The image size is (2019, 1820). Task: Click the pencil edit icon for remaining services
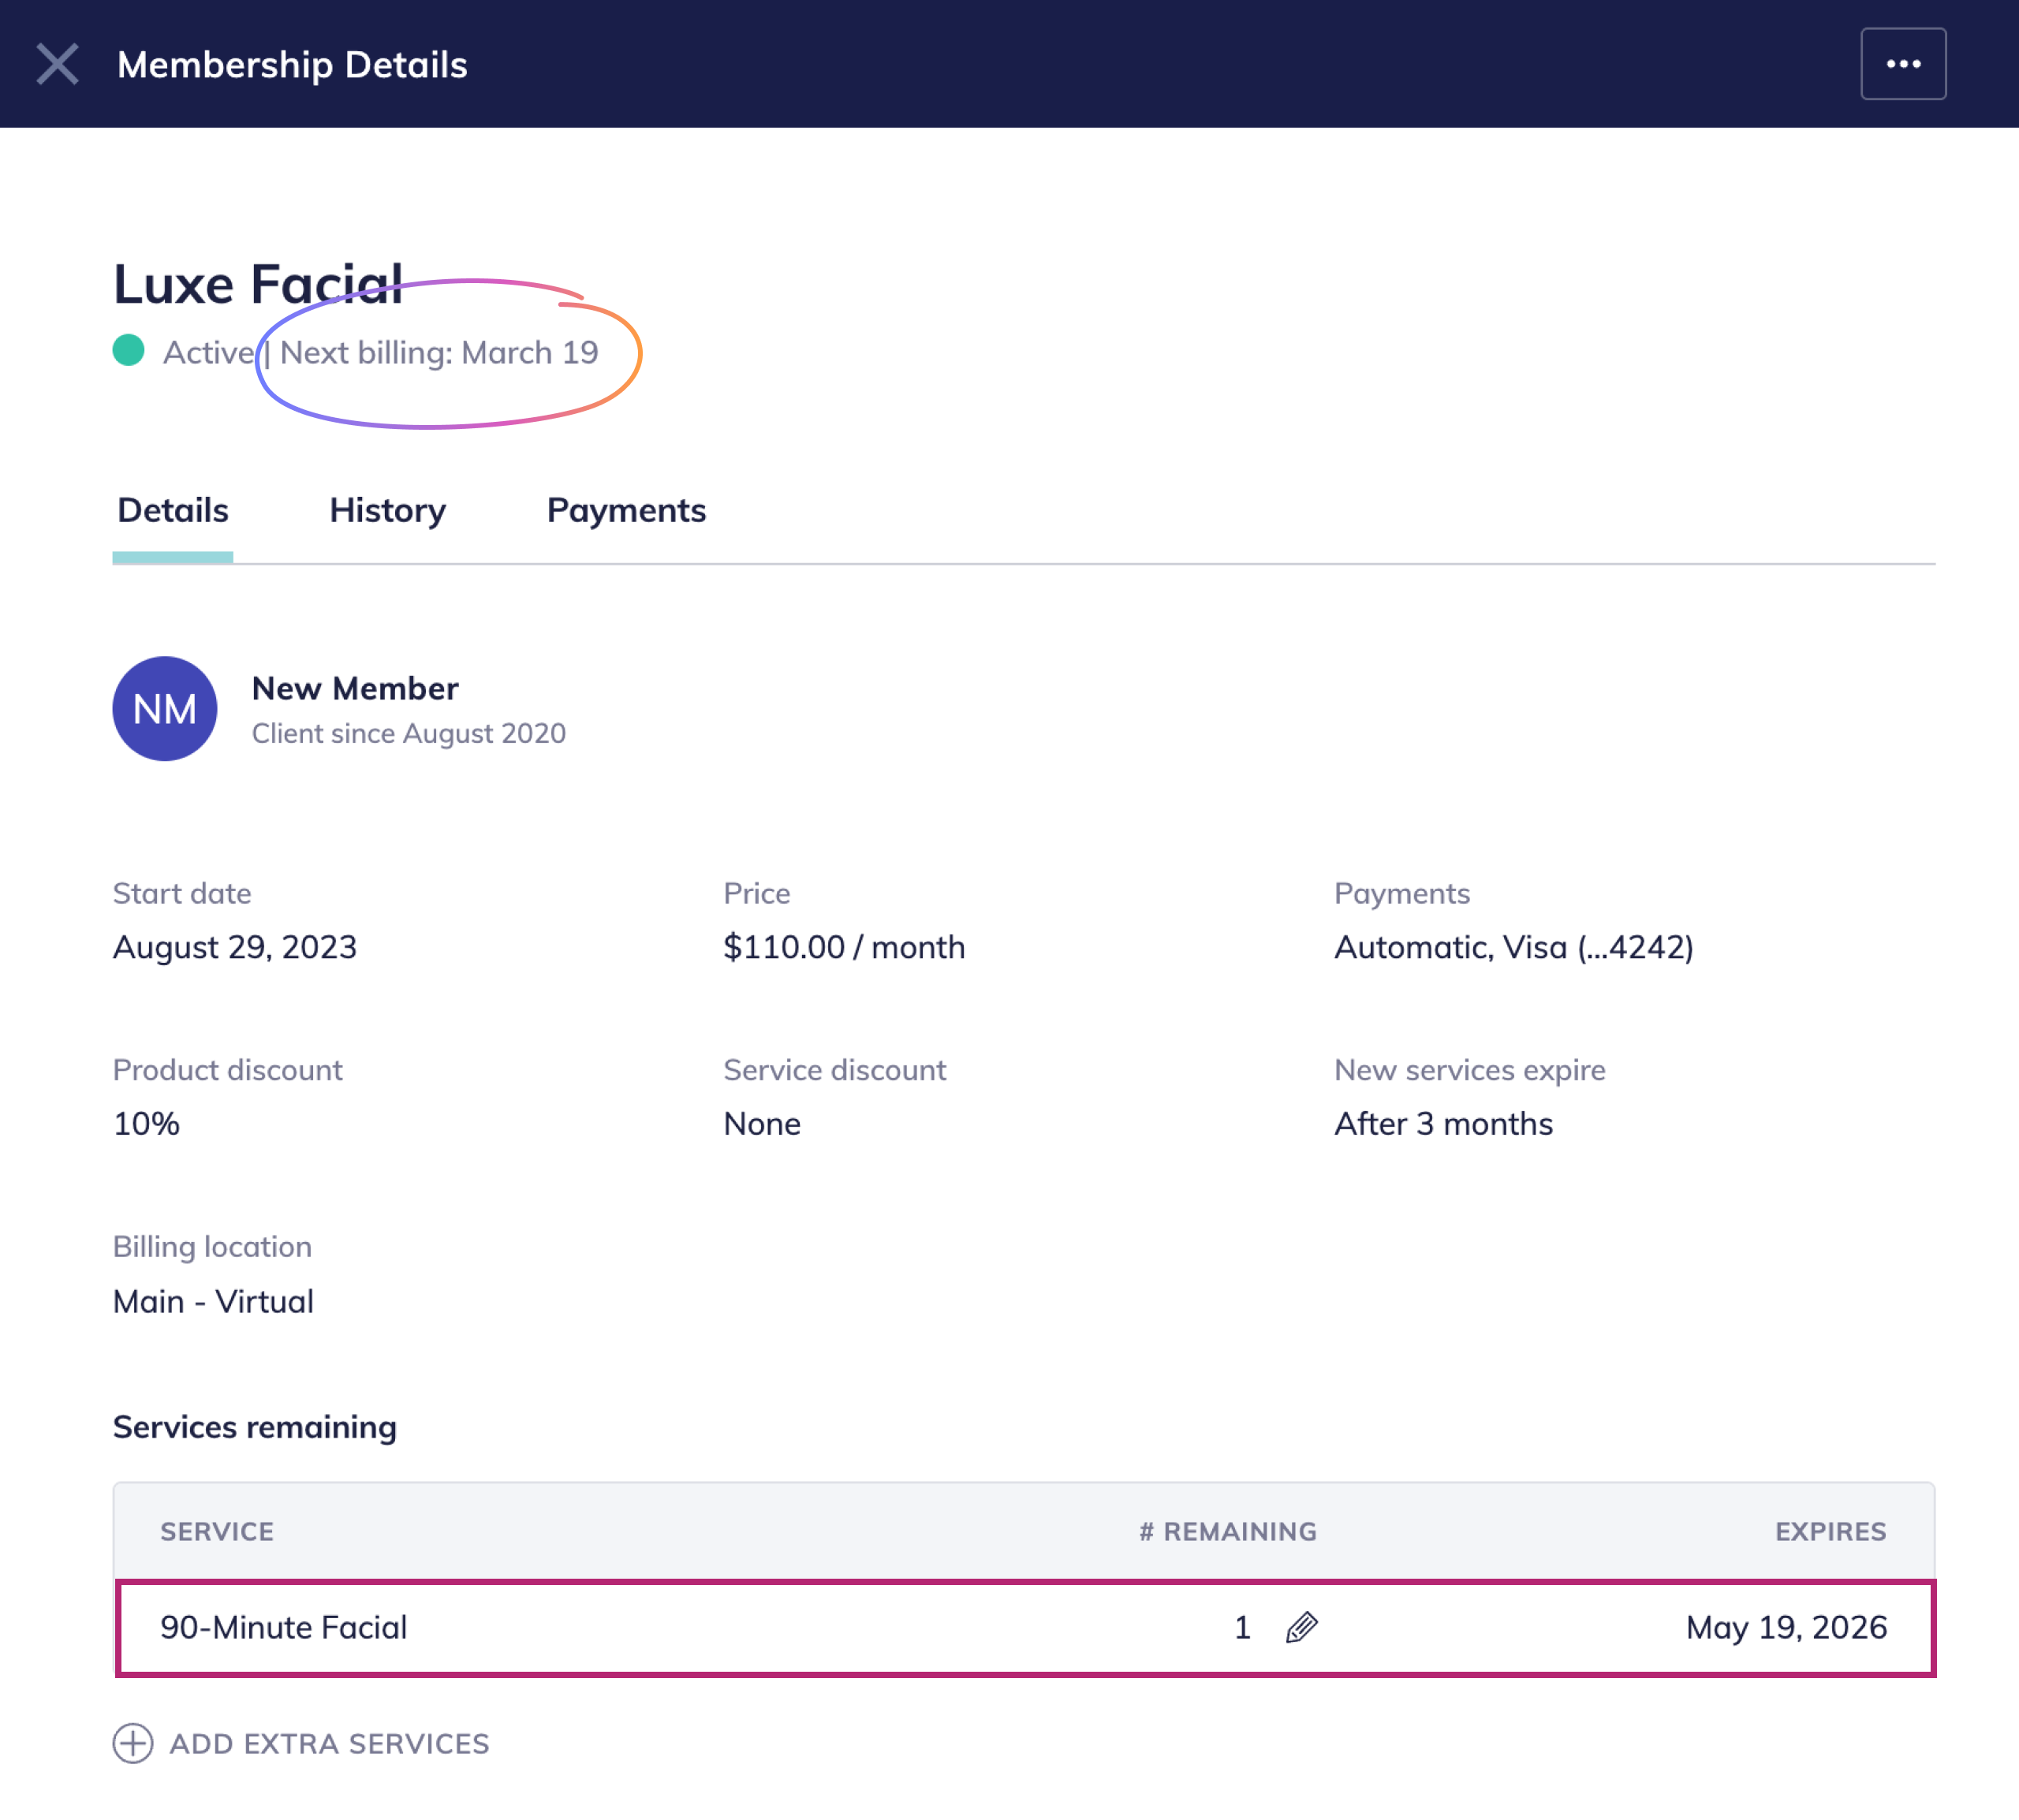pos(1301,1628)
